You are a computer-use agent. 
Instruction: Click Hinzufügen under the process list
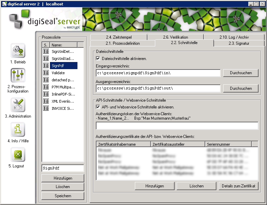[63, 178]
